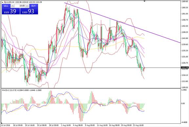This screenshot has width=189, height=127.
Task: Click the 1352.50 price scale label
Action: [185, 26]
